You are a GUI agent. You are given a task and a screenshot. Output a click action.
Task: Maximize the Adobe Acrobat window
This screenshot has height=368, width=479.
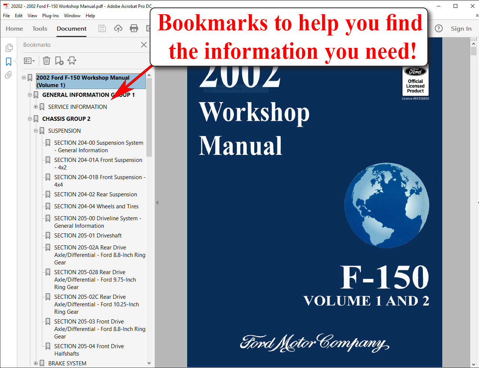click(455, 6)
